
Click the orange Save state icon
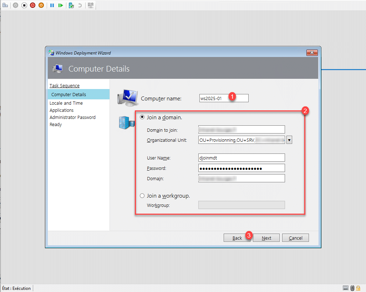41,5
